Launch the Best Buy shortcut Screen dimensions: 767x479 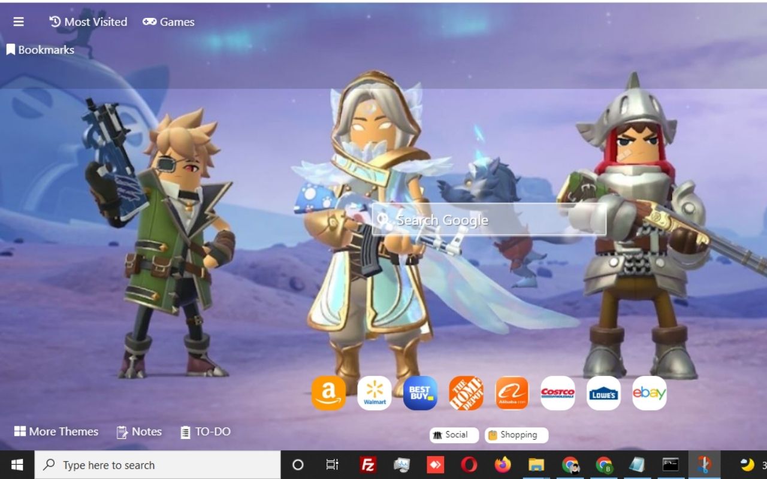tap(420, 393)
